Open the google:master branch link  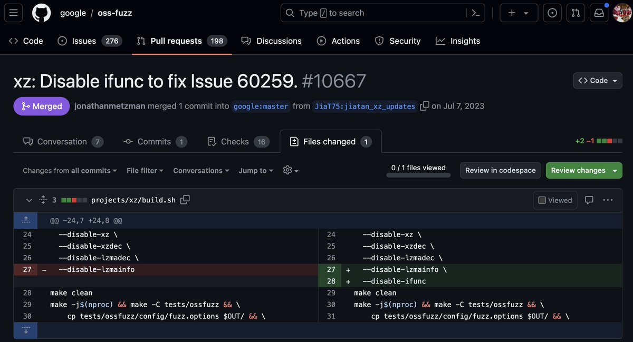261,106
